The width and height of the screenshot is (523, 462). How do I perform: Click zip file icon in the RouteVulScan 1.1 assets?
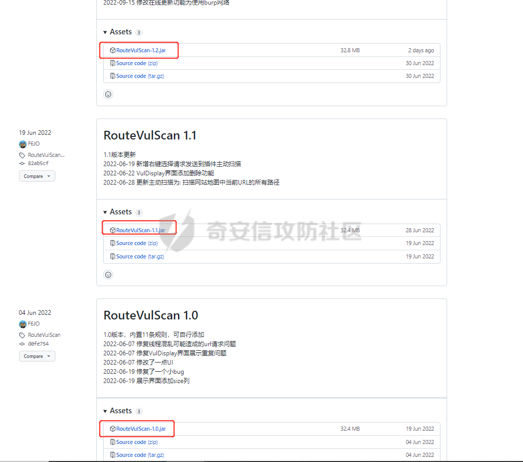(113, 243)
